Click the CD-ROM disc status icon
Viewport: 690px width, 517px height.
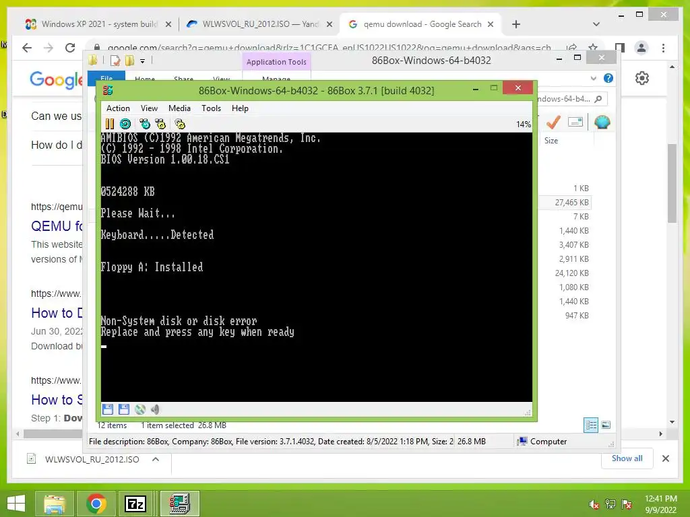point(140,409)
